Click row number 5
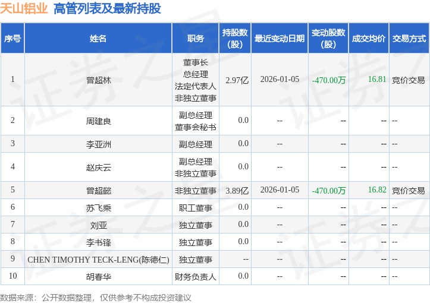 click(12, 190)
